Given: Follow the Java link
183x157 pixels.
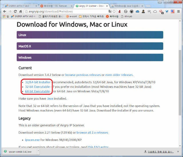Looking at the screenshot, I should [x=50, y=99].
